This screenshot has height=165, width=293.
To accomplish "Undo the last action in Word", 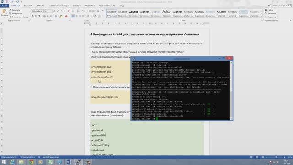I will pyautogui.click(x=11, y=2).
